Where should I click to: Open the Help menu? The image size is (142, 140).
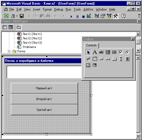point(112,9)
